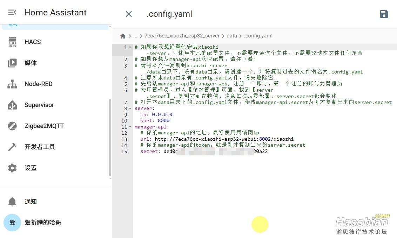The image size is (397, 238).
Task: Click the comment on line 5
Action: tap(238, 84)
